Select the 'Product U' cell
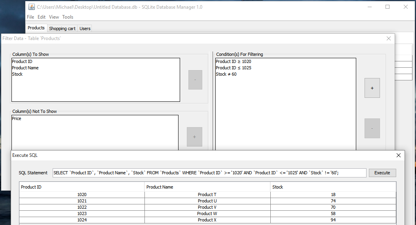Viewport: 416px width, 225px height. [207, 201]
